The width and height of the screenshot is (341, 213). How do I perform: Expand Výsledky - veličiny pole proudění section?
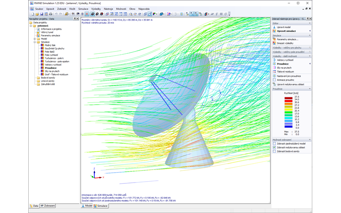point(310,52)
